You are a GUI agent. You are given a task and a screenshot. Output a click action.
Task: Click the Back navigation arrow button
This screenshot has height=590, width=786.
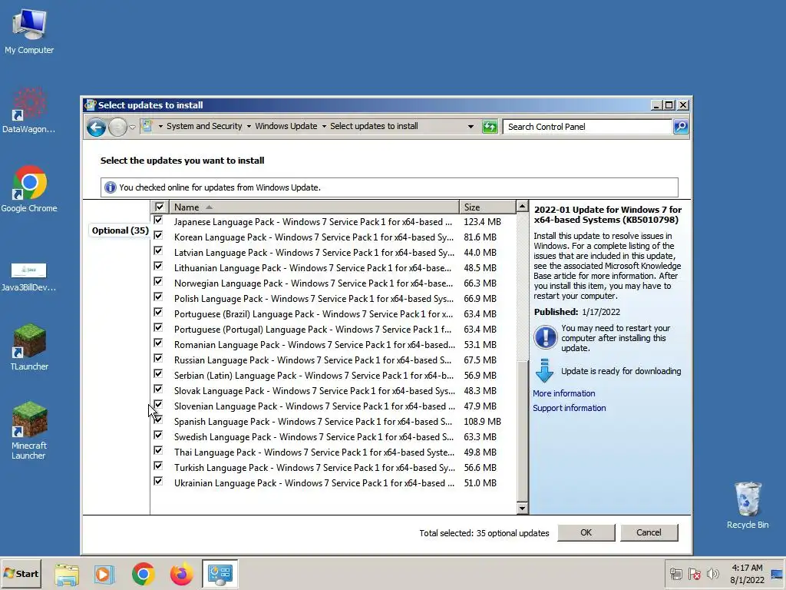pyautogui.click(x=96, y=127)
